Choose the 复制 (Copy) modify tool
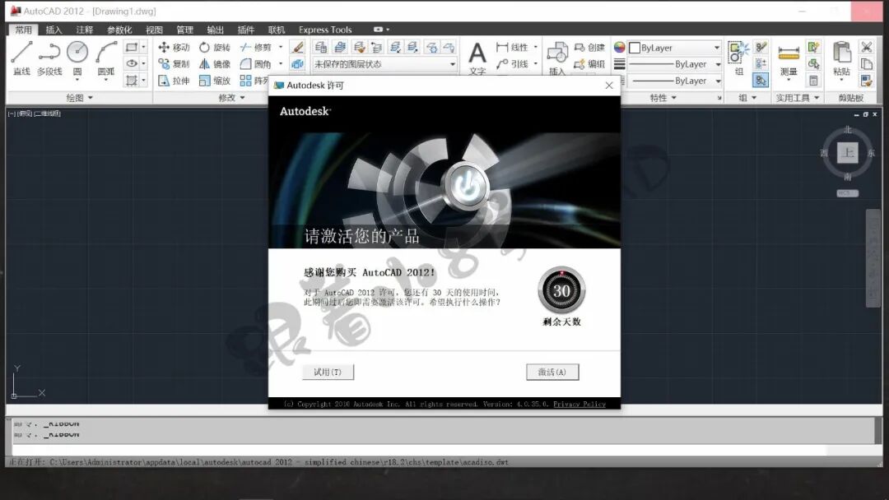The width and height of the screenshot is (889, 500). tap(174, 64)
